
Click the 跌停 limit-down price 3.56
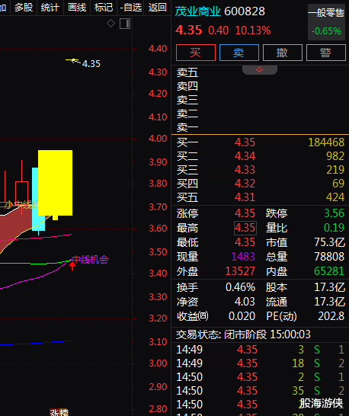(x=334, y=213)
